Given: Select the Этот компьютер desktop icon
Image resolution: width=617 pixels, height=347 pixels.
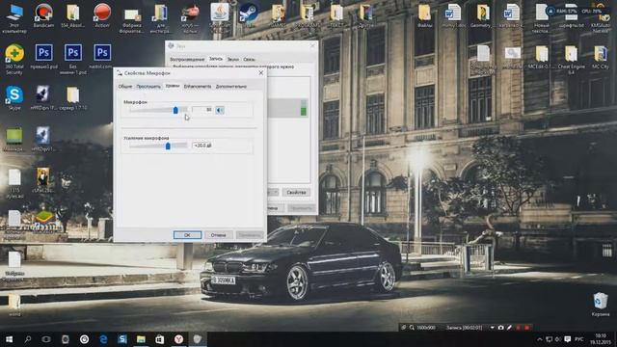Looking at the screenshot, I should point(14,17).
